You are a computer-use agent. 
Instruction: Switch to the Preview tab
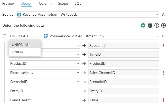8,4
